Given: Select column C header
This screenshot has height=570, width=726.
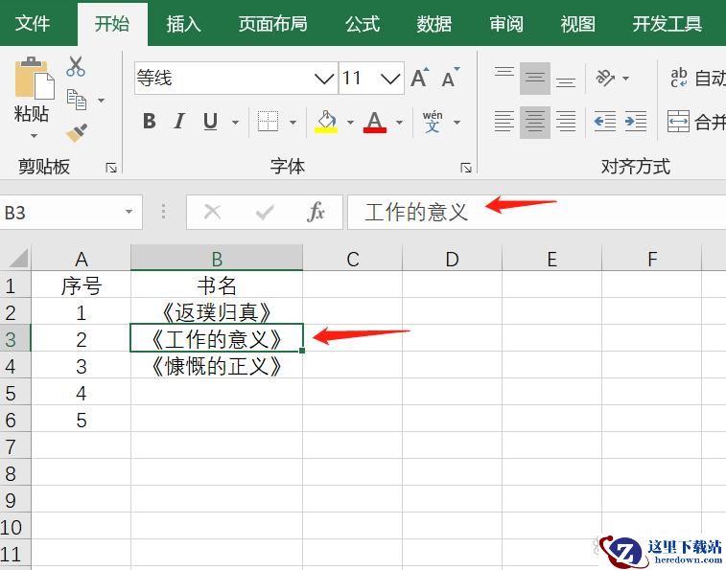Looking at the screenshot, I should point(353,258).
